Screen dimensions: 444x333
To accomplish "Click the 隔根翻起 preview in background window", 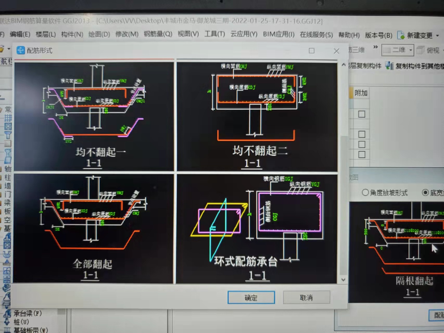I will click(x=396, y=252).
